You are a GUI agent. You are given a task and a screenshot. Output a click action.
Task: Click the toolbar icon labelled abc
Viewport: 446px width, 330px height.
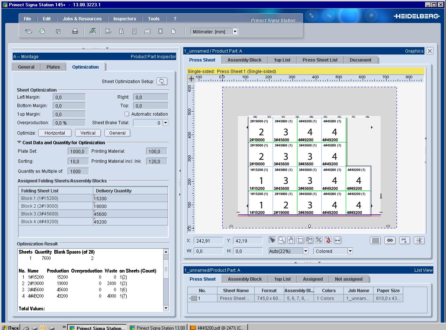(109, 32)
